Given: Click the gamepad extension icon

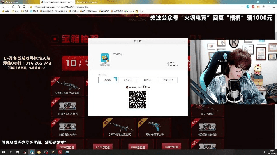Looking at the screenshot, I should pos(258,7).
